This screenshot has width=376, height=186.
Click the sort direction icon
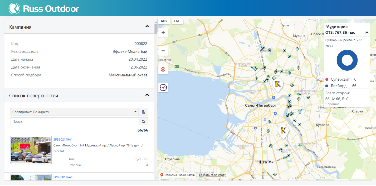[143, 112]
